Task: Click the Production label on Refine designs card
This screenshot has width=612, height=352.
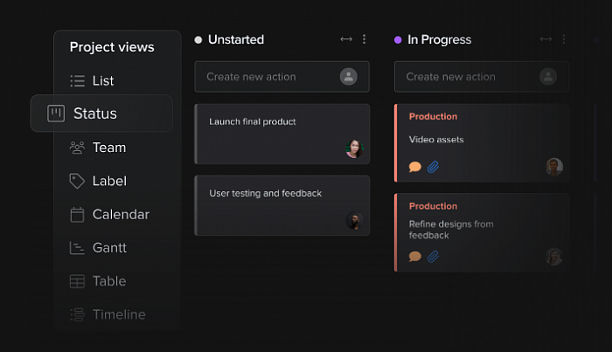Action: click(x=433, y=206)
